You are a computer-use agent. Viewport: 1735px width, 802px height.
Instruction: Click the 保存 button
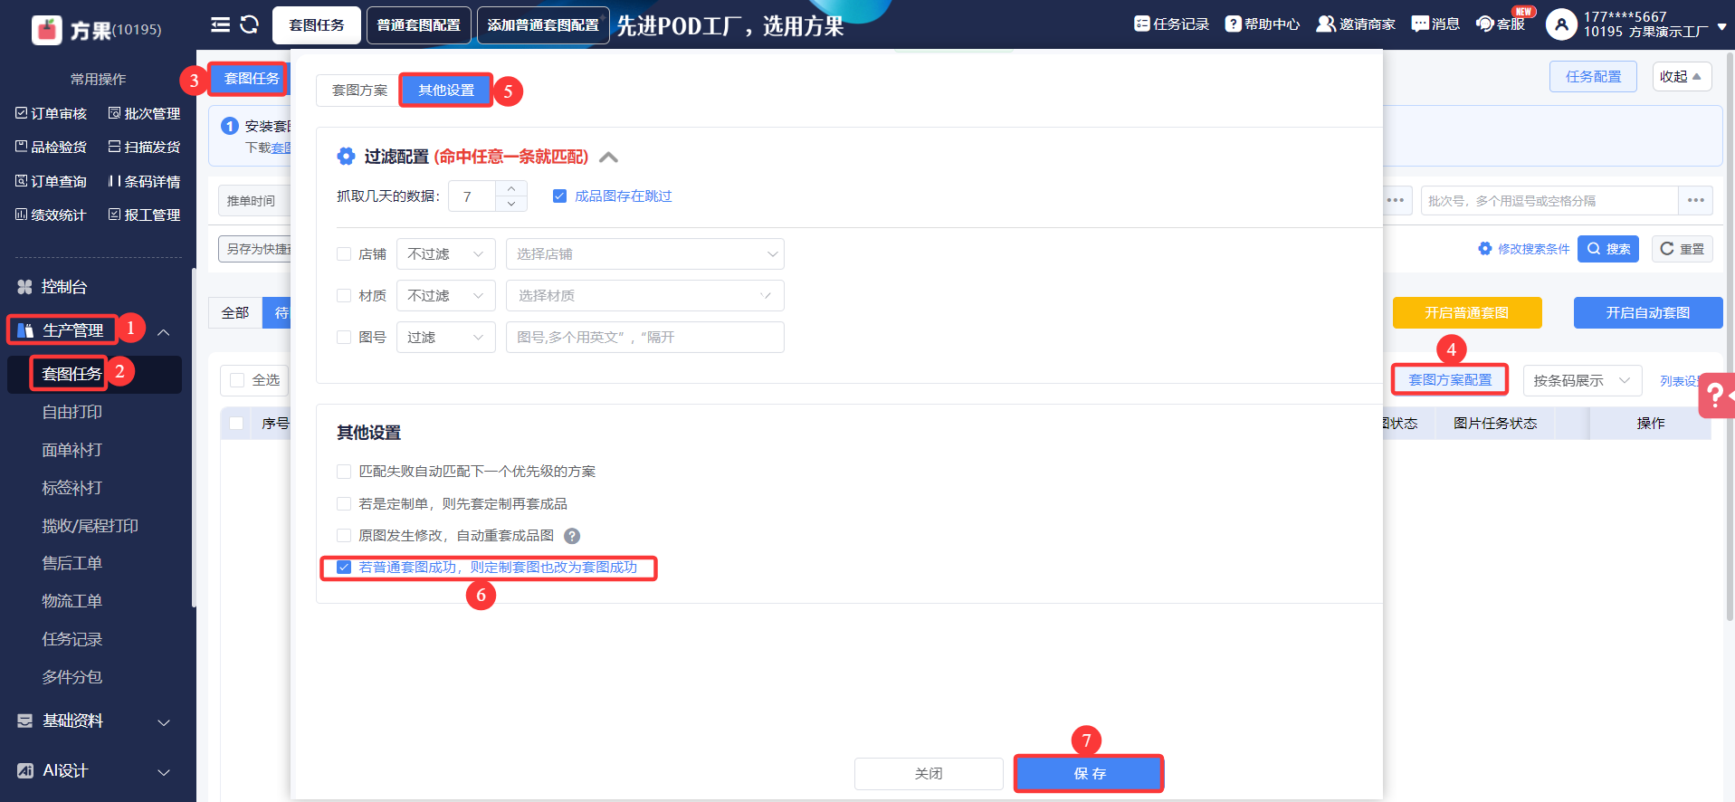coord(1090,774)
